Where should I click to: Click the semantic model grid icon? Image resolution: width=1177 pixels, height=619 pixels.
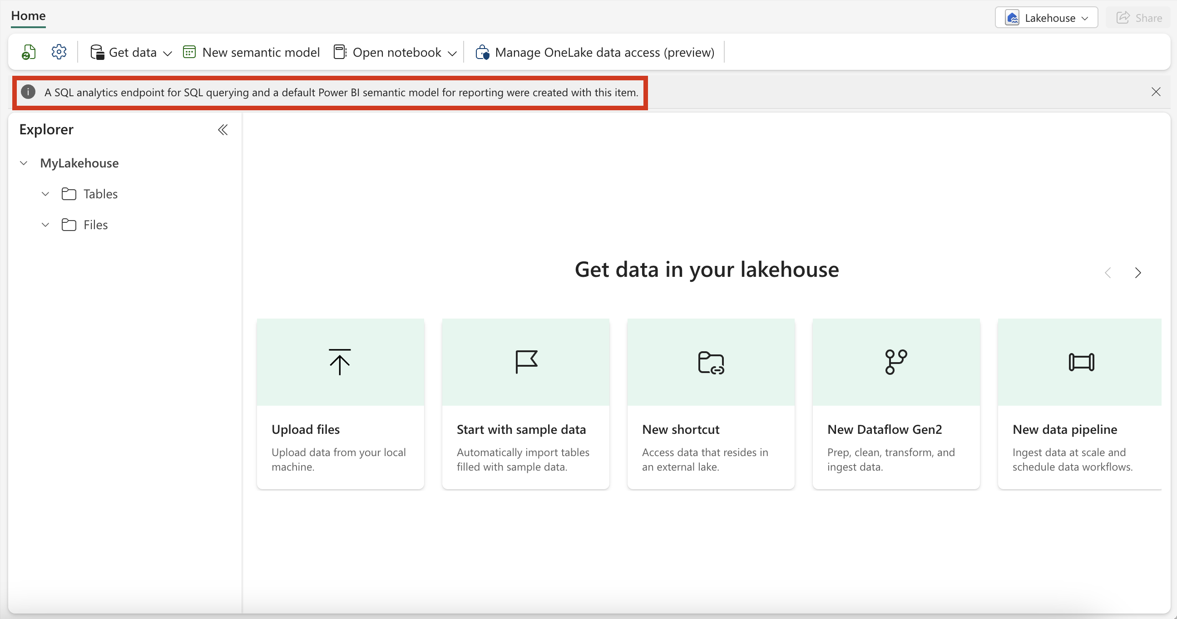[x=189, y=52]
